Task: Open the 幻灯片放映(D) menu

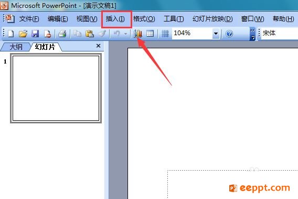Action: (212, 19)
